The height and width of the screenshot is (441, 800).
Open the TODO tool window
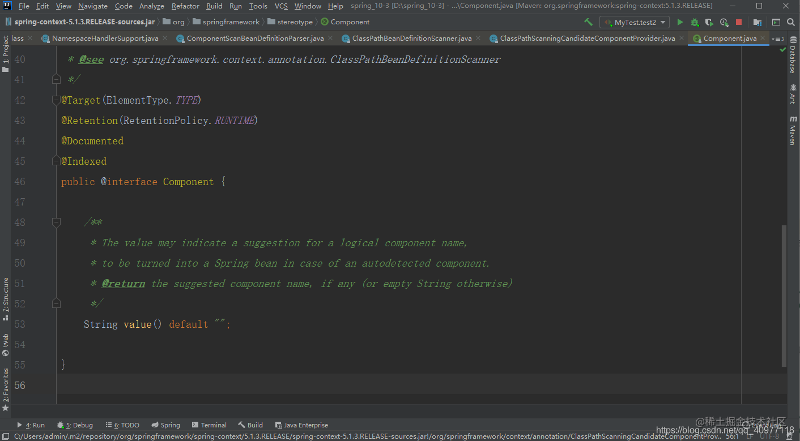click(122, 425)
